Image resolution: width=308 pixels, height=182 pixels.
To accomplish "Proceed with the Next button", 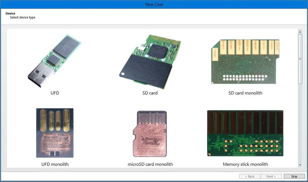I will tap(271, 176).
